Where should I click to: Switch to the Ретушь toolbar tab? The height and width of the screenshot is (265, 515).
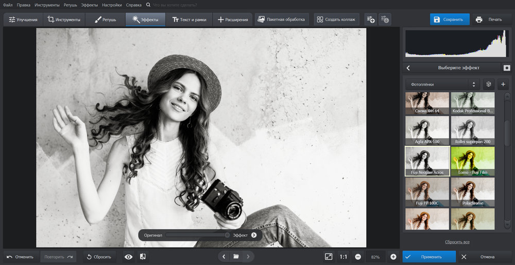pyautogui.click(x=105, y=20)
